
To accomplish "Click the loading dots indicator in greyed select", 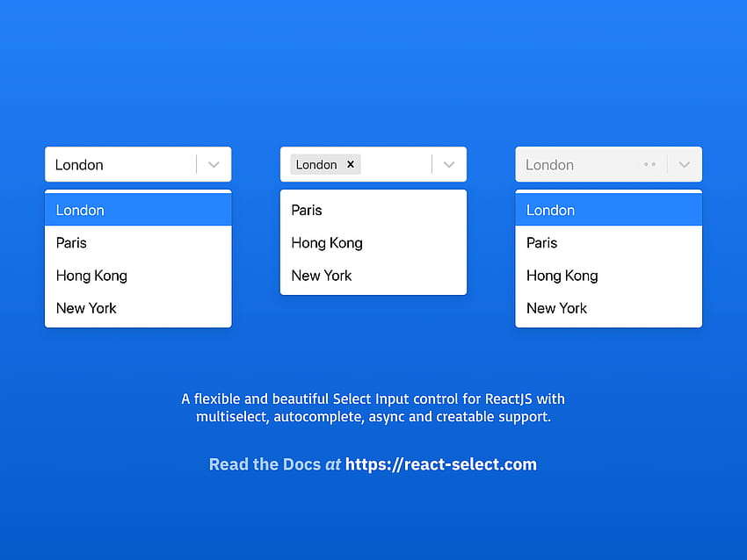I will (x=649, y=164).
